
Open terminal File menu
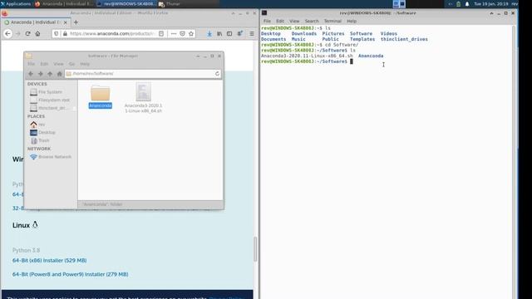(267, 21)
